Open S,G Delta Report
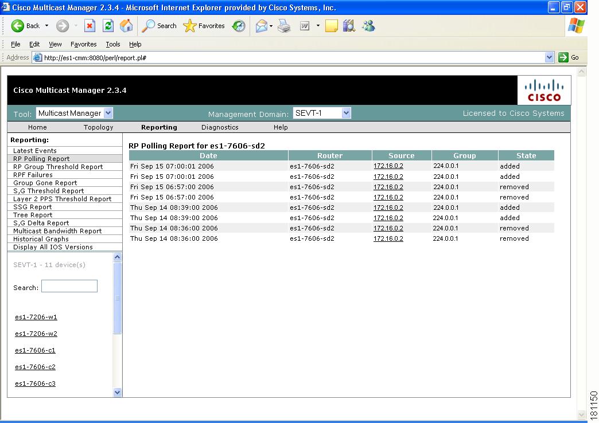The image size is (599, 423). coord(41,223)
